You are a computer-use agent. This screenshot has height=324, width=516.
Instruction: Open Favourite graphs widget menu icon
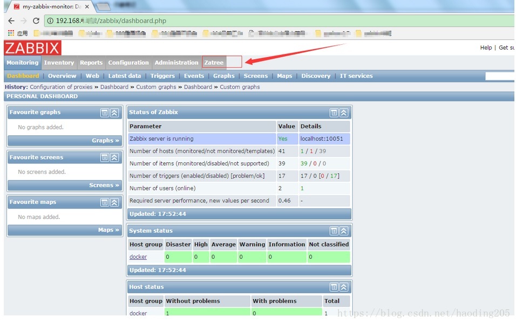(x=105, y=113)
